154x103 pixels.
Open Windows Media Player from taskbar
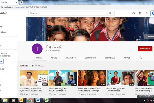[x=14, y=100]
